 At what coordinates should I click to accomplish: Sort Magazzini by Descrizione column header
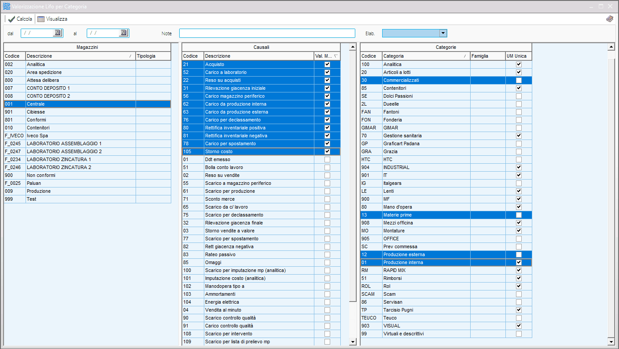pos(81,56)
